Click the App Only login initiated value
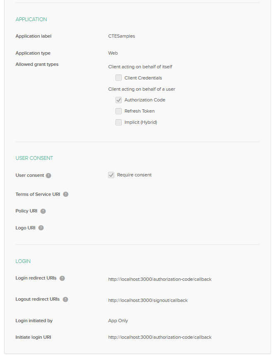This screenshot has width=276, height=357. 118,321
